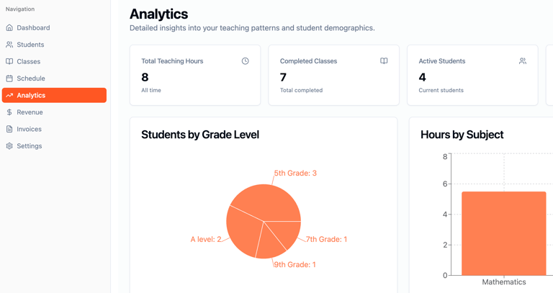
Task: Click the clock icon in Total Teaching Hours card
Action: point(245,61)
